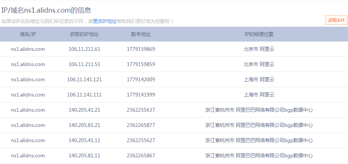
Task: Click ns1.alidns.com in the 140.205.81.11 row
Action: coord(28,155)
